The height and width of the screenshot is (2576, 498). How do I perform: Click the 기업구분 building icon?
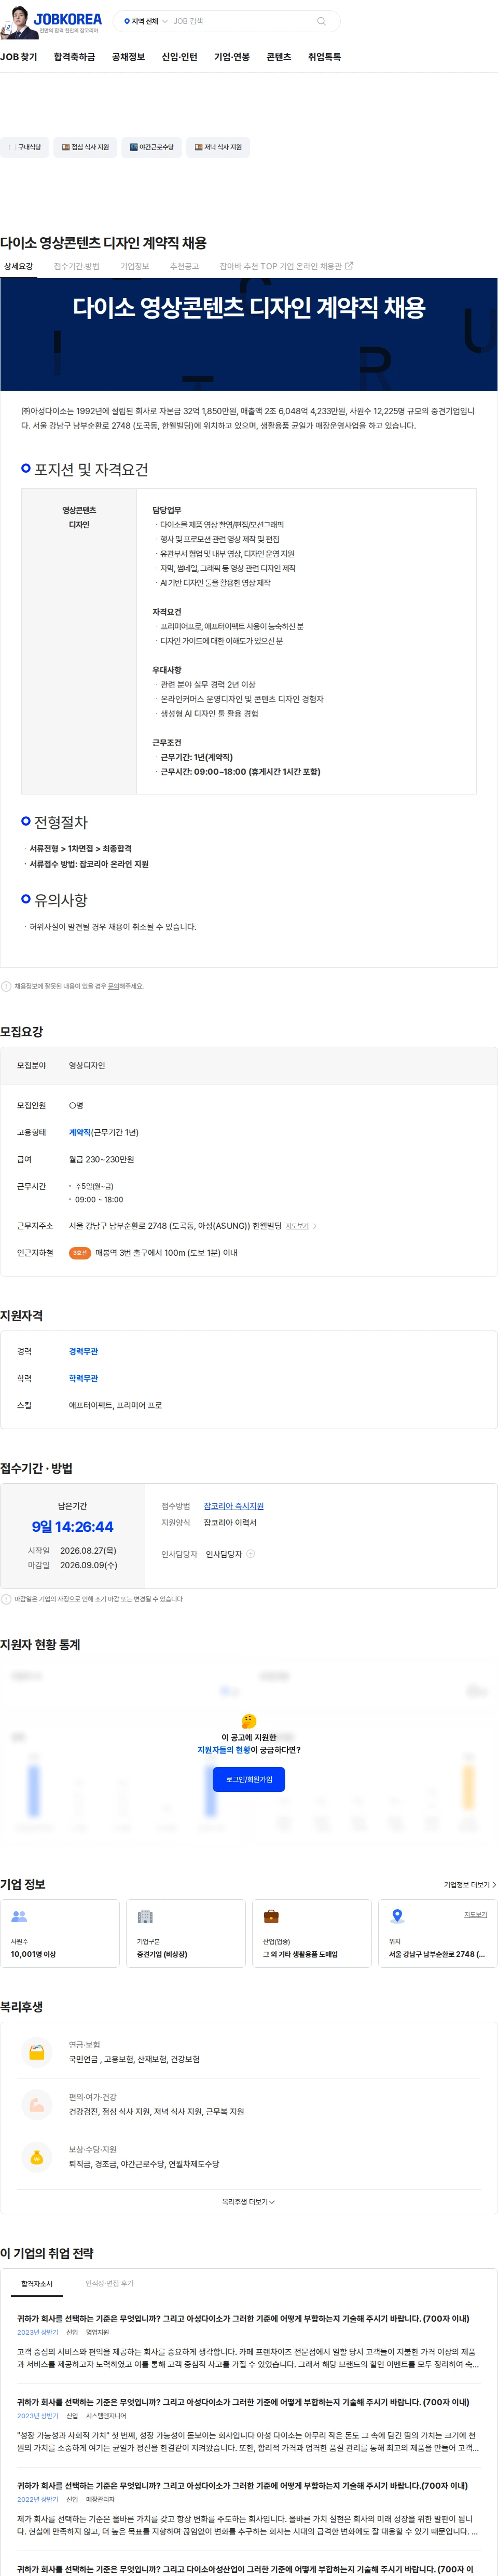145,1916
